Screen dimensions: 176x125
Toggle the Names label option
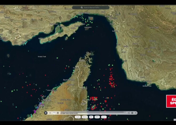click(85, 117)
